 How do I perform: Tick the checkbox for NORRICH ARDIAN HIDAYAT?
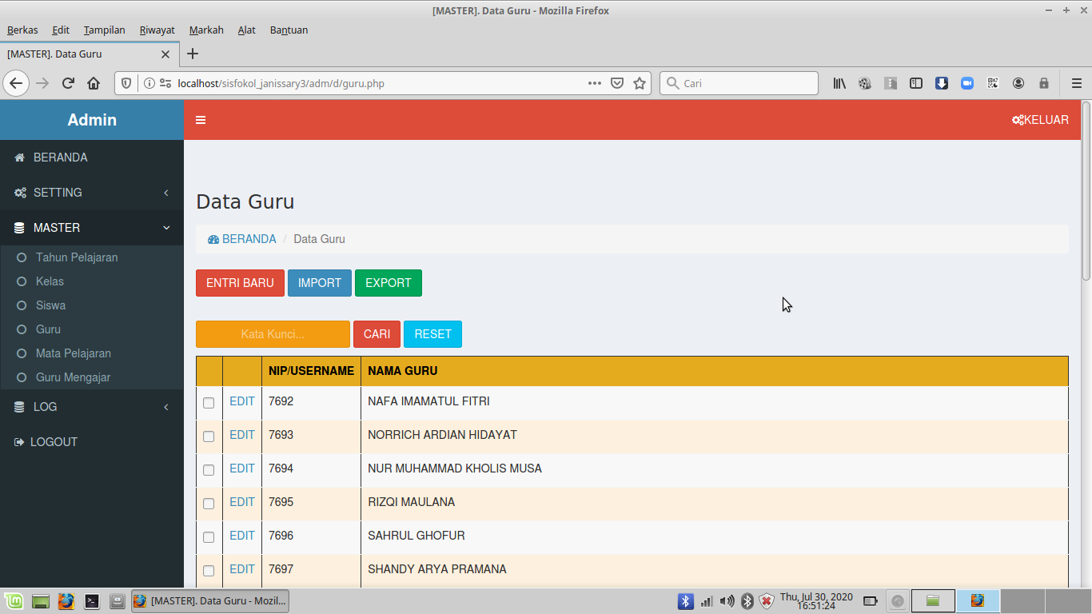coord(209,437)
